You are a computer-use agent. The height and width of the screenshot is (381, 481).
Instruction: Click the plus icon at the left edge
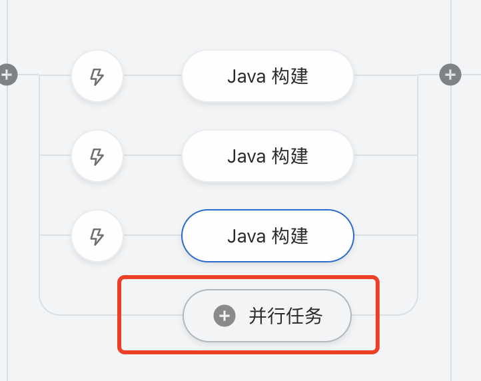pyautogui.click(x=7, y=75)
